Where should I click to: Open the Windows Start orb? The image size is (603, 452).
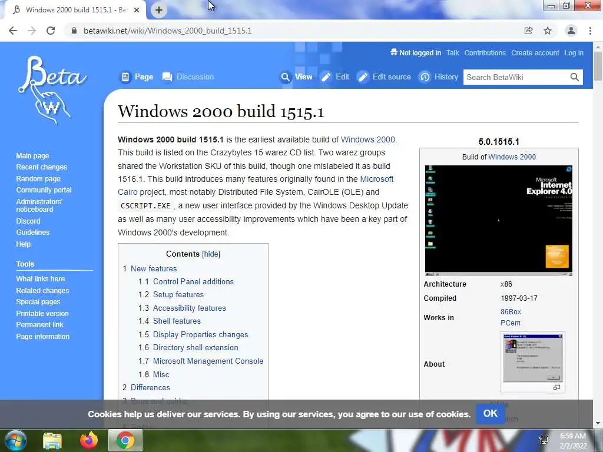15,440
